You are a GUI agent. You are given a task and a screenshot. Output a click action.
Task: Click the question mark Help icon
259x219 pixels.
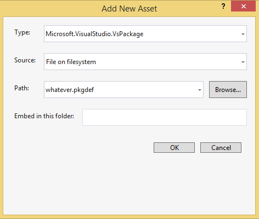[223, 7]
